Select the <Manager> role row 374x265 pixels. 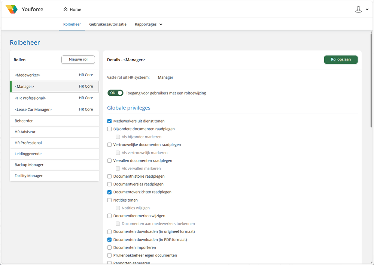click(54, 86)
